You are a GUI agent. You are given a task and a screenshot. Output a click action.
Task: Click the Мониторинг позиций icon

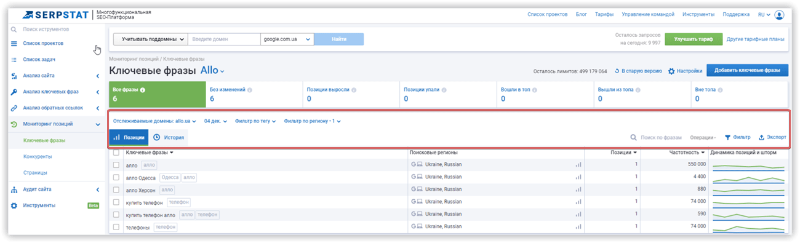click(14, 124)
